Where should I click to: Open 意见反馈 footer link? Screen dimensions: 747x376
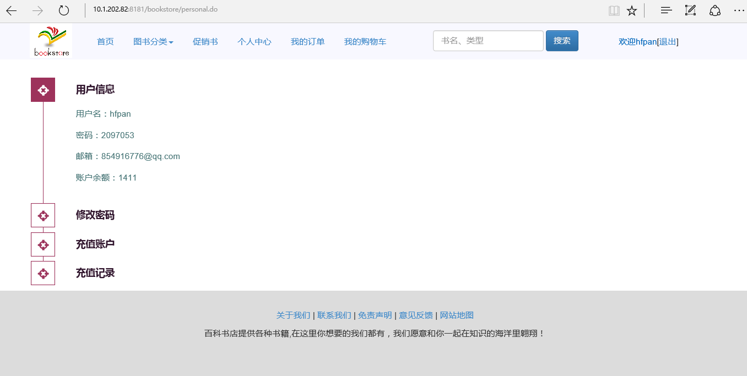tap(416, 315)
